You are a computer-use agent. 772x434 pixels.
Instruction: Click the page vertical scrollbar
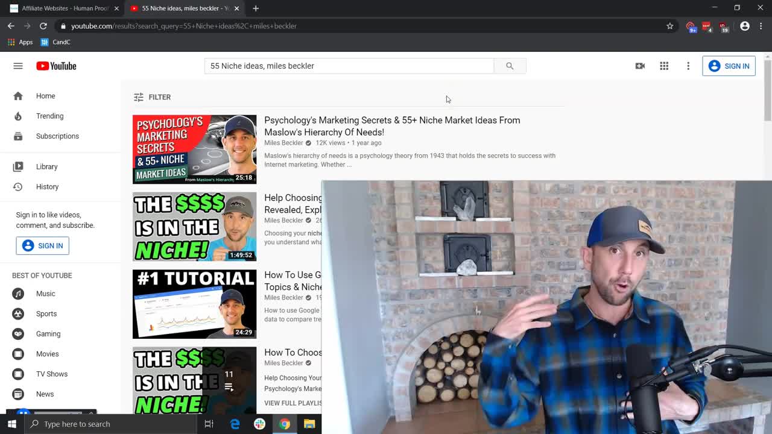point(767,90)
